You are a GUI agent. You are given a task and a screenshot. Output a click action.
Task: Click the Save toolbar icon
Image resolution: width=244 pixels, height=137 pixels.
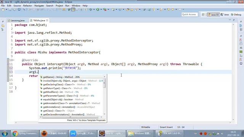[x=10, y=10]
